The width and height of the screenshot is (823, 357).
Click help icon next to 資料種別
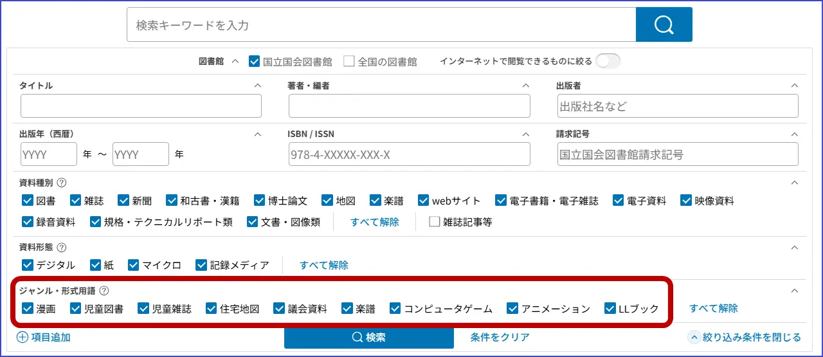pyautogui.click(x=62, y=183)
